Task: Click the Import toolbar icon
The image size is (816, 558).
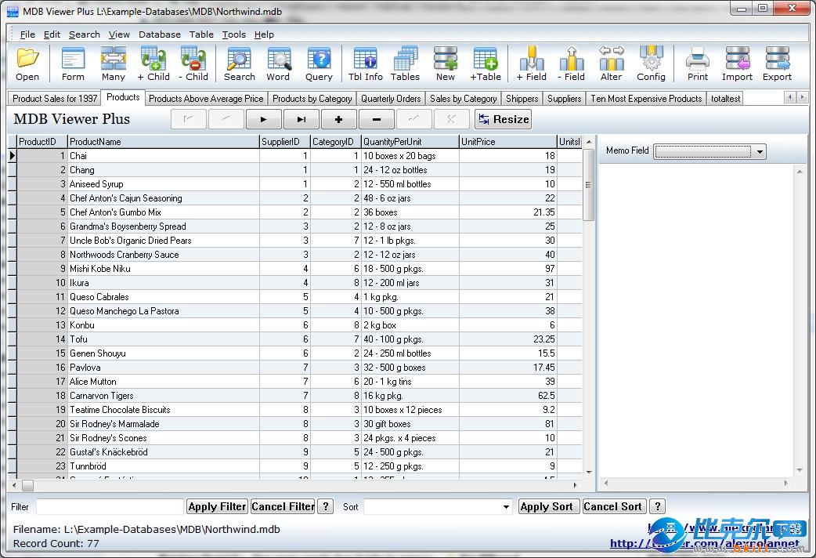Action: [737, 63]
